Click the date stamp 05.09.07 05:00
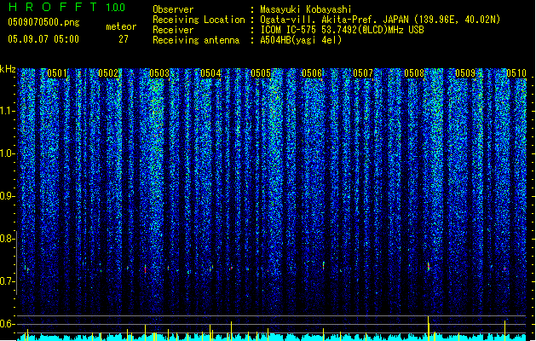This screenshot has height=341, width=536. pyautogui.click(x=43, y=39)
